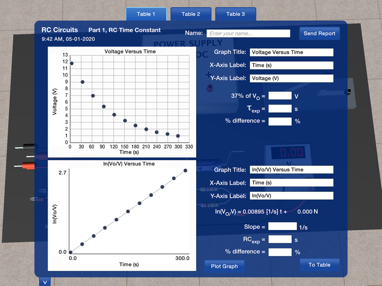Click the Plot Graph button
This screenshot has width=382, height=286.
(x=224, y=266)
